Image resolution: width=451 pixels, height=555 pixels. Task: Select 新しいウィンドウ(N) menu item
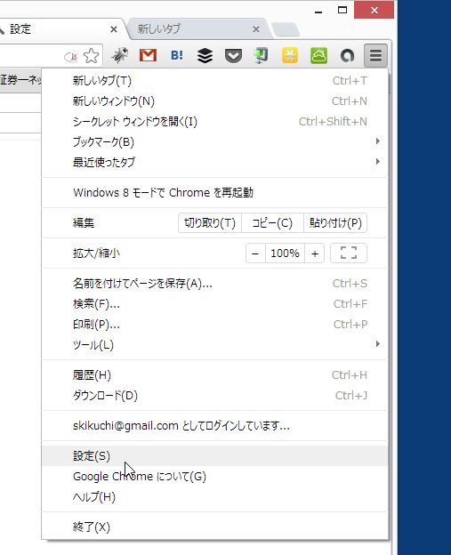tap(215, 101)
